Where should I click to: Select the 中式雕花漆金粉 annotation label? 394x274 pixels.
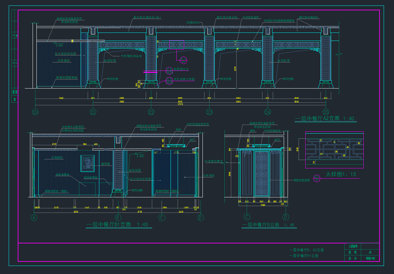pos(131,56)
